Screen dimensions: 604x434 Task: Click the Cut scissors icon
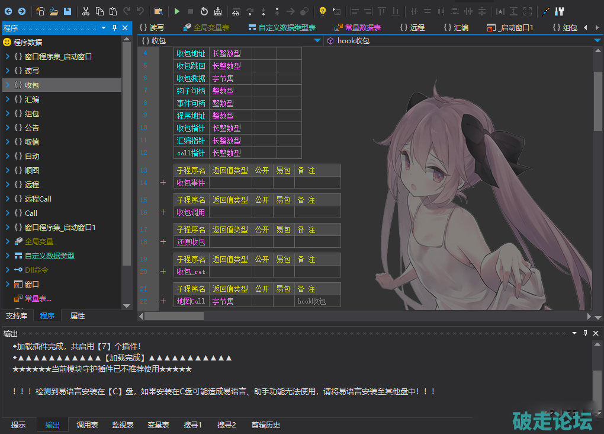[x=85, y=11]
